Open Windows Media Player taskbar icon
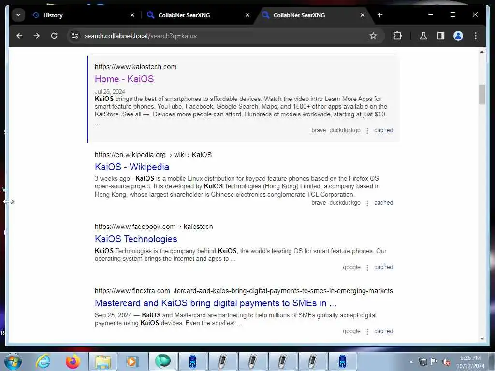 (x=131, y=361)
